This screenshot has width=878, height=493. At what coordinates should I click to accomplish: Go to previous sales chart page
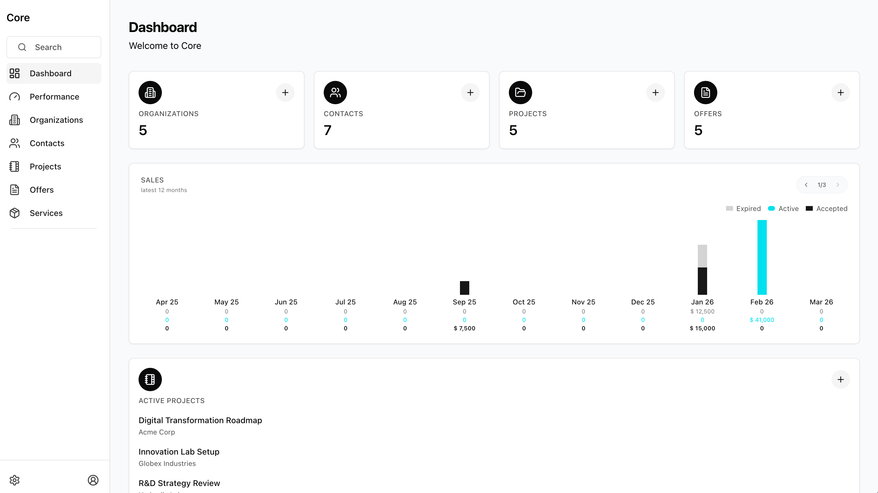806,185
